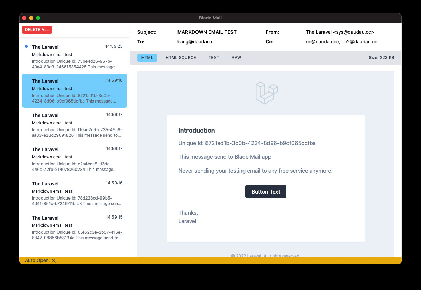Screen dimensions: 421x290
Task: Click sender The Laravel <sys@daudau.cc>
Action: [x=340, y=32]
